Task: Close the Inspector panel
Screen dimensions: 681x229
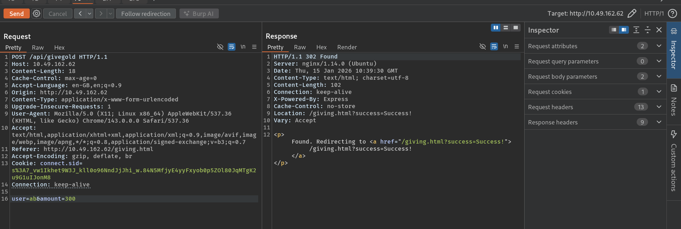Action: click(659, 30)
